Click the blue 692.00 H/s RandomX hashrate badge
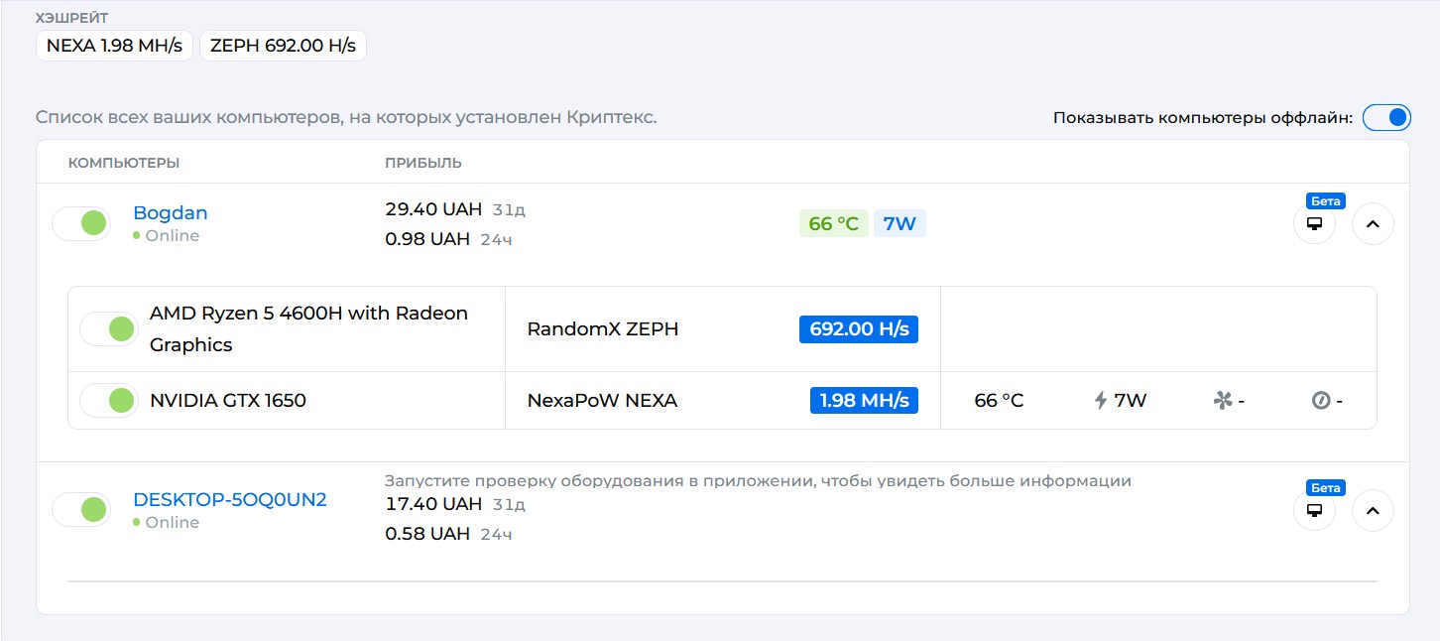 pyautogui.click(x=859, y=329)
